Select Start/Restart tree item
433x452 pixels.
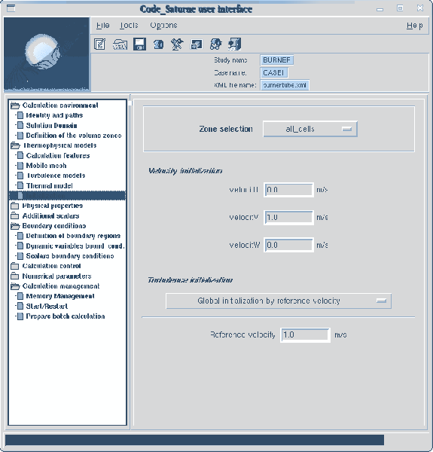click(47, 306)
